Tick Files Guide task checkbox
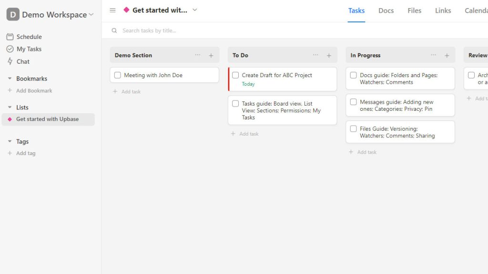488x274 pixels. (x=354, y=128)
